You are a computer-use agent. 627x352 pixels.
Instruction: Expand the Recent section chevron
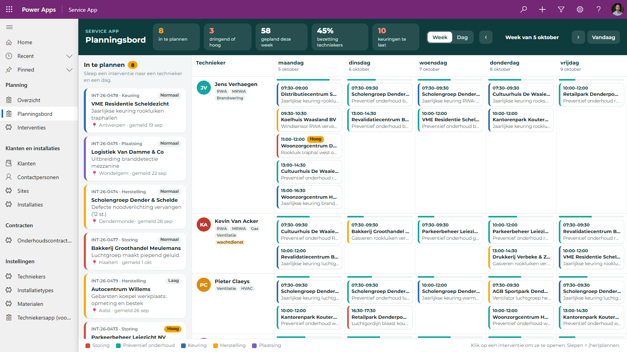click(69, 56)
